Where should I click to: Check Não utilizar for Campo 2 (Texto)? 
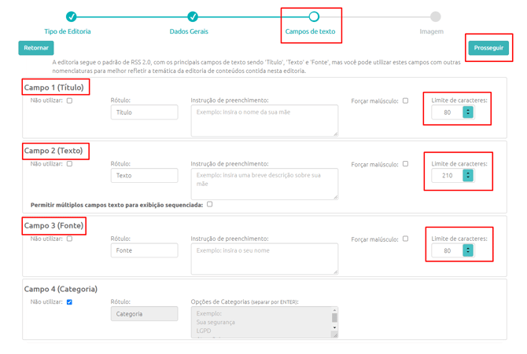[69, 164]
